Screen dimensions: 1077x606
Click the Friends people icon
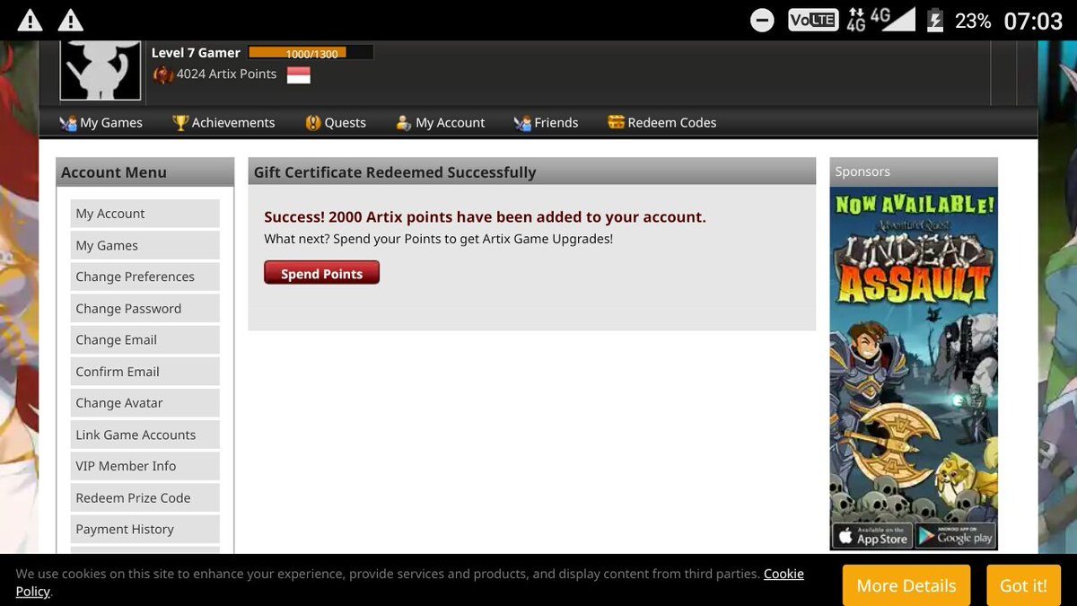pos(522,123)
